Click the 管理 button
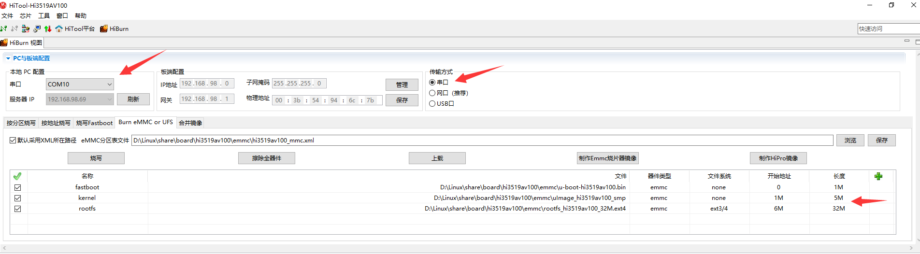The width and height of the screenshot is (920, 254). point(402,85)
